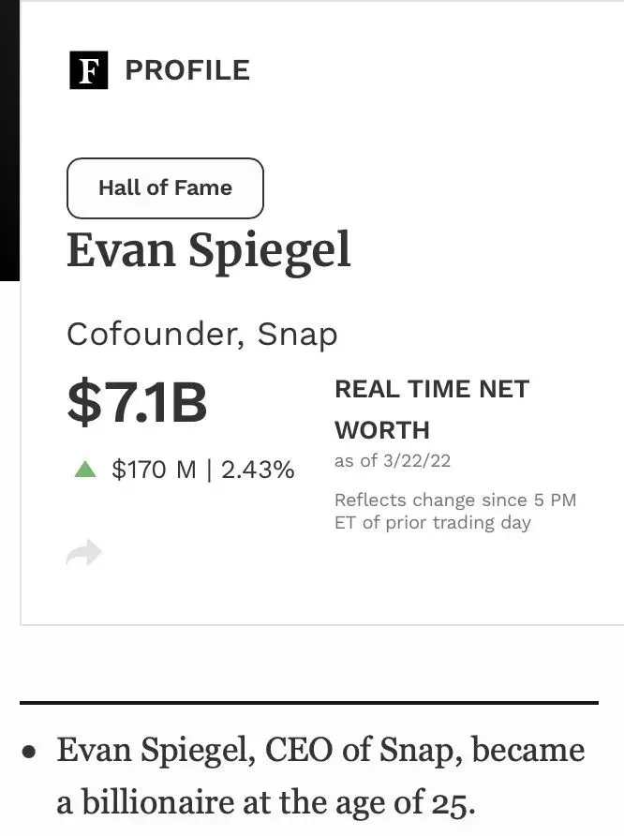Click 'a billionaire at the age of 25' line

pyautogui.click(x=267, y=803)
